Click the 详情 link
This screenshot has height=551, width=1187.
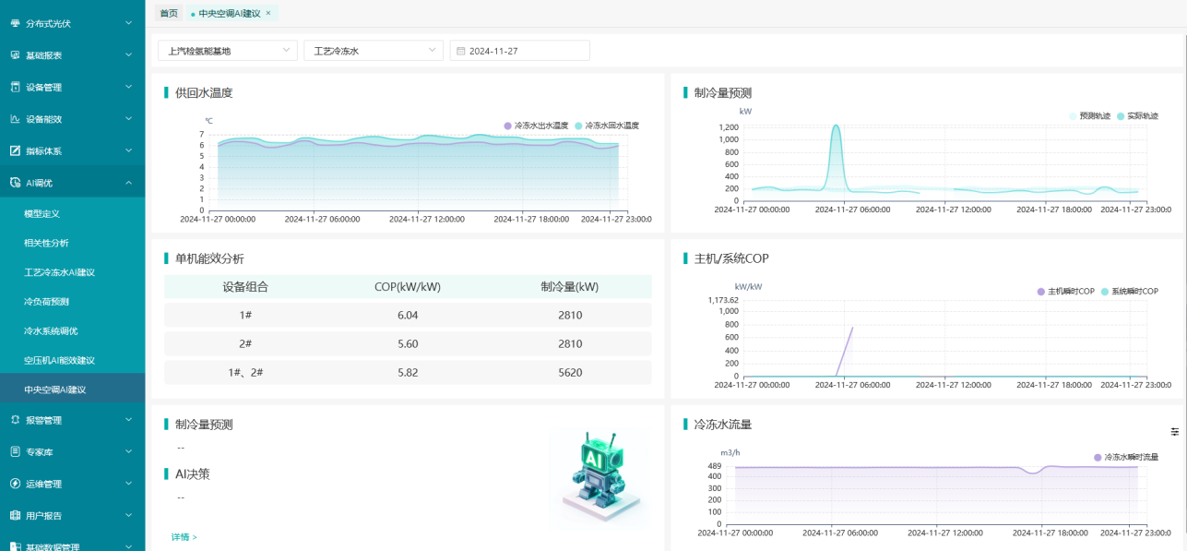coord(184,537)
